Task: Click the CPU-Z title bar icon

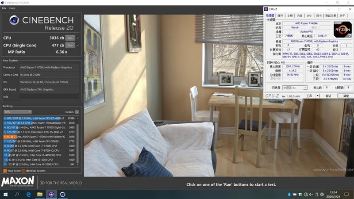Action: [x=266, y=9]
